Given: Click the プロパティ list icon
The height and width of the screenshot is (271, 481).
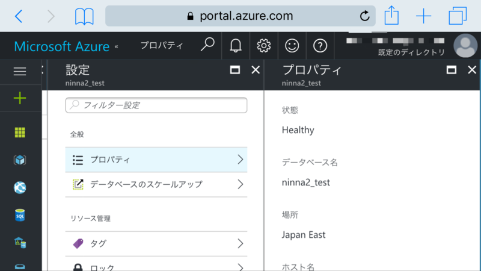Looking at the screenshot, I should [x=78, y=160].
